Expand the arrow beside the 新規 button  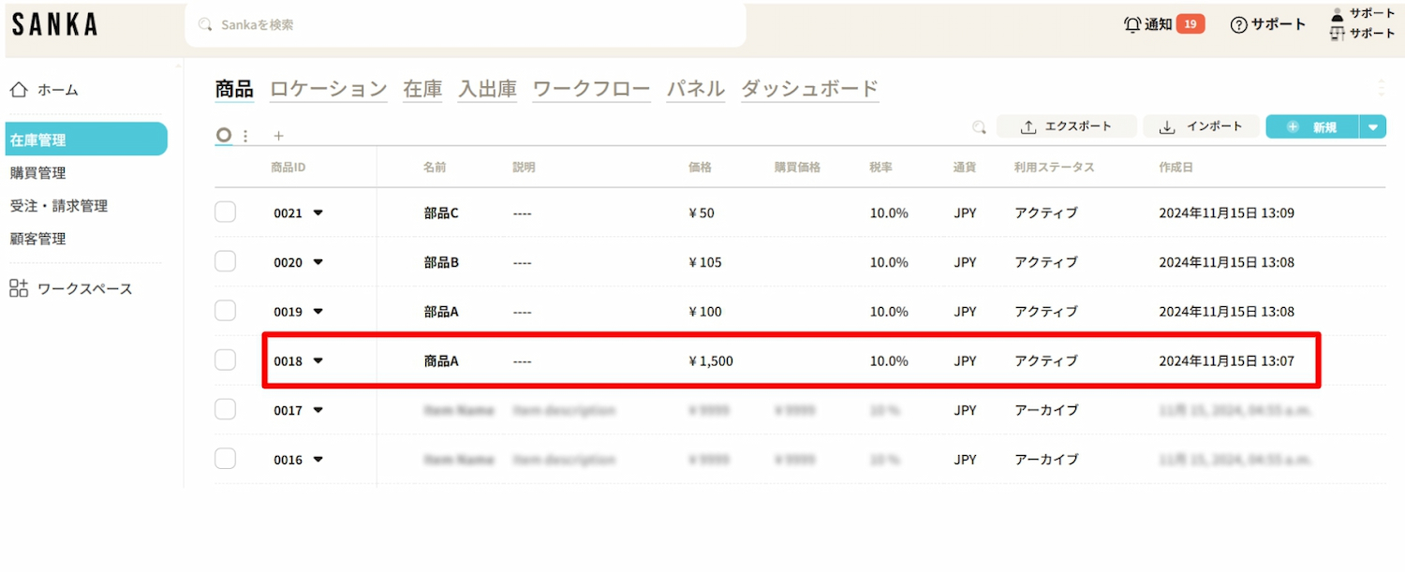point(1373,127)
